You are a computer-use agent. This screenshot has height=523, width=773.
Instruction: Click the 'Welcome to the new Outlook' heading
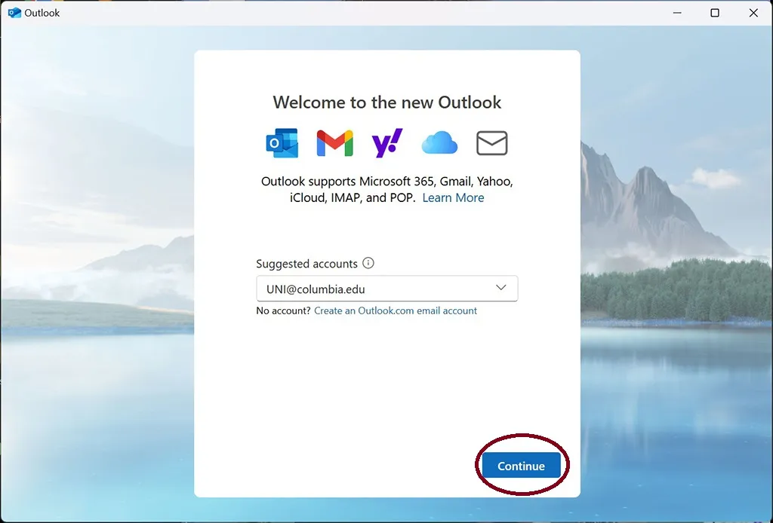[x=387, y=102]
